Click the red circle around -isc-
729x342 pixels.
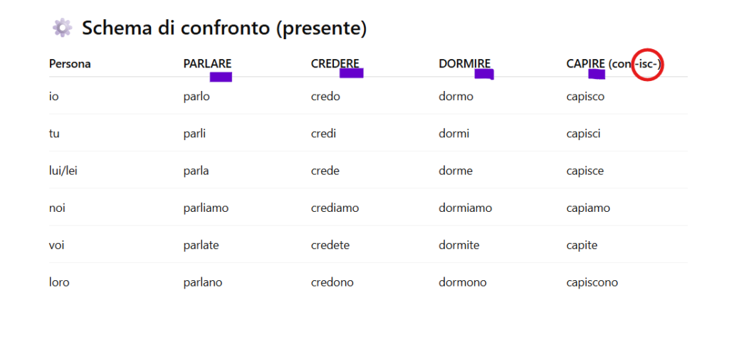point(648,64)
